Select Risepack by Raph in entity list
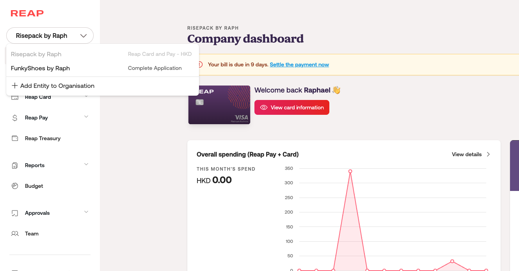The height and width of the screenshot is (271, 519). pos(36,54)
